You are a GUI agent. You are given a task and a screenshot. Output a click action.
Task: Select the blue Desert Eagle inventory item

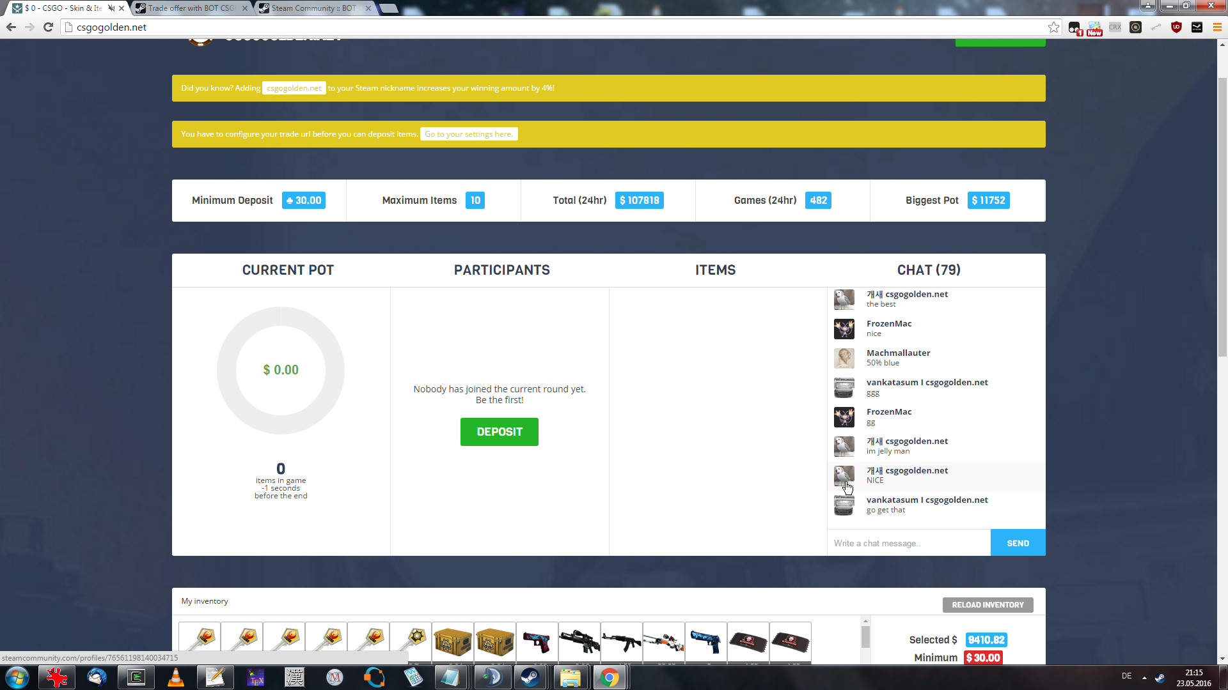705,641
